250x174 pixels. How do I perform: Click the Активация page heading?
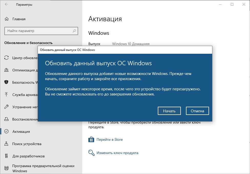(105, 19)
